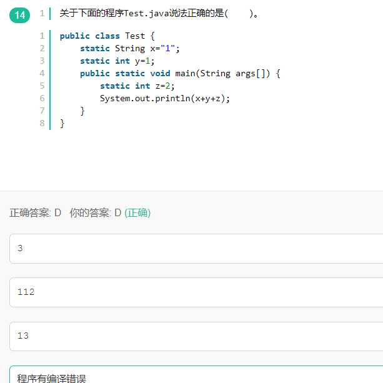Click line number 8 in code gutter
Image resolution: width=383 pixels, height=383 pixels.
coord(42,123)
